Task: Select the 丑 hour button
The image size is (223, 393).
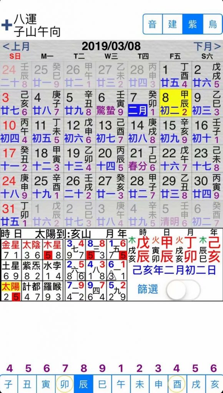Action: click(x=27, y=384)
